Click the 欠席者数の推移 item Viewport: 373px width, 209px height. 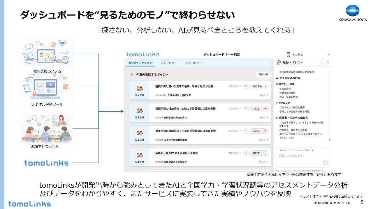(x=287, y=93)
